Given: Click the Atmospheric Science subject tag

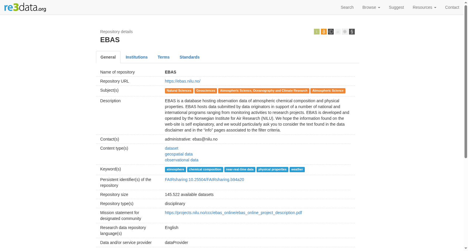Looking at the screenshot, I should click(x=328, y=91).
